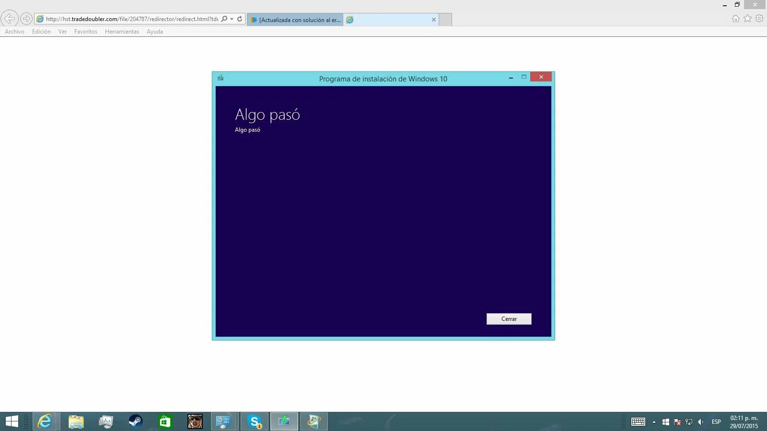
Task: Switch to the "[Actualizada con solución al er..." tab
Action: [x=295, y=20]
